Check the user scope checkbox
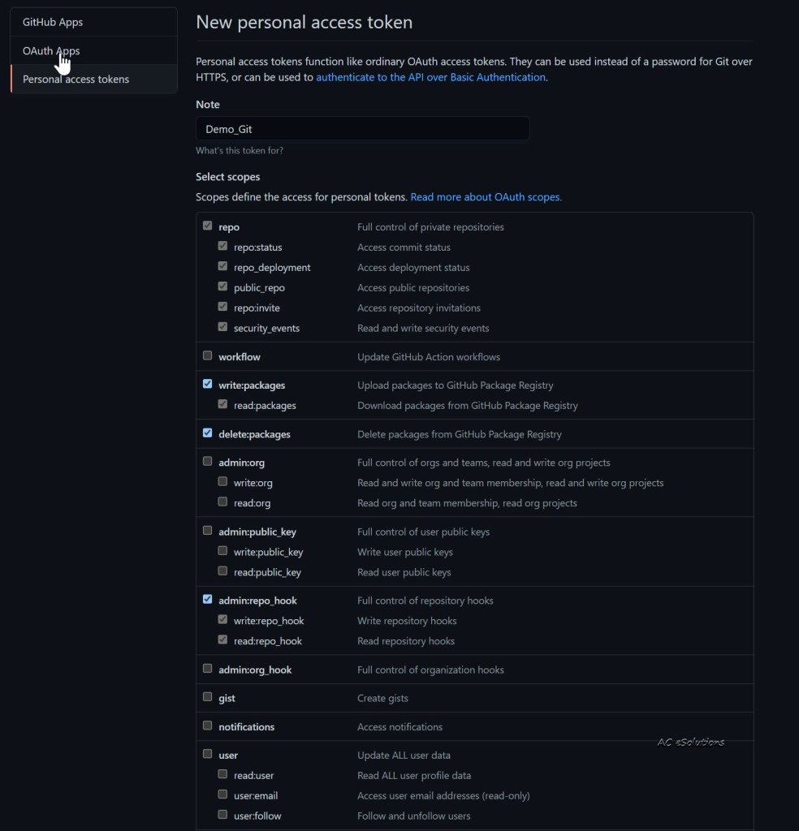Screen dimensions: 799x831 click(x=208, y=754)
